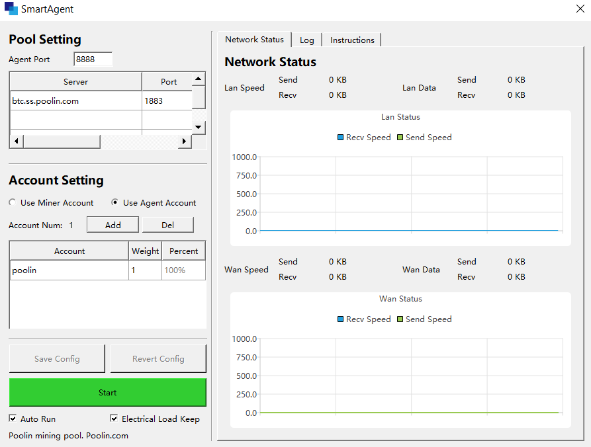Toggle Recv Speed legend swatch in Wan Status

point(340,319)
